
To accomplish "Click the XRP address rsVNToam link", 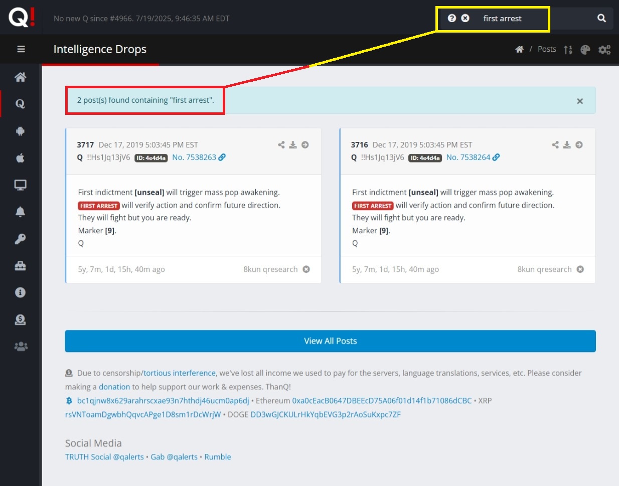I will coord(143,414).
